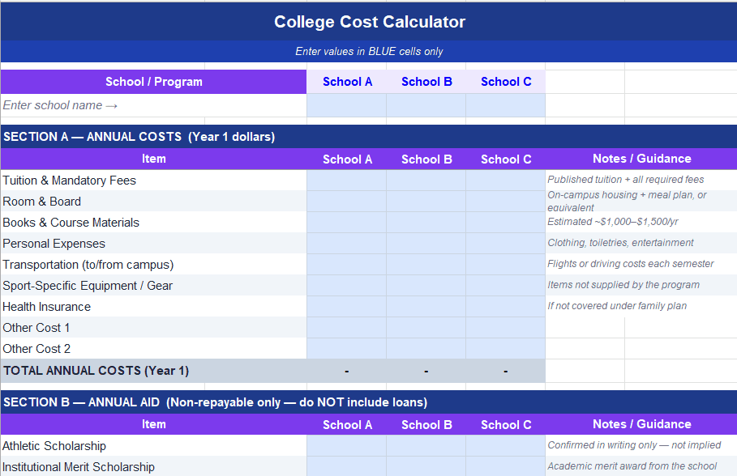Select the School C name input cell

click(x=505, y=105)
